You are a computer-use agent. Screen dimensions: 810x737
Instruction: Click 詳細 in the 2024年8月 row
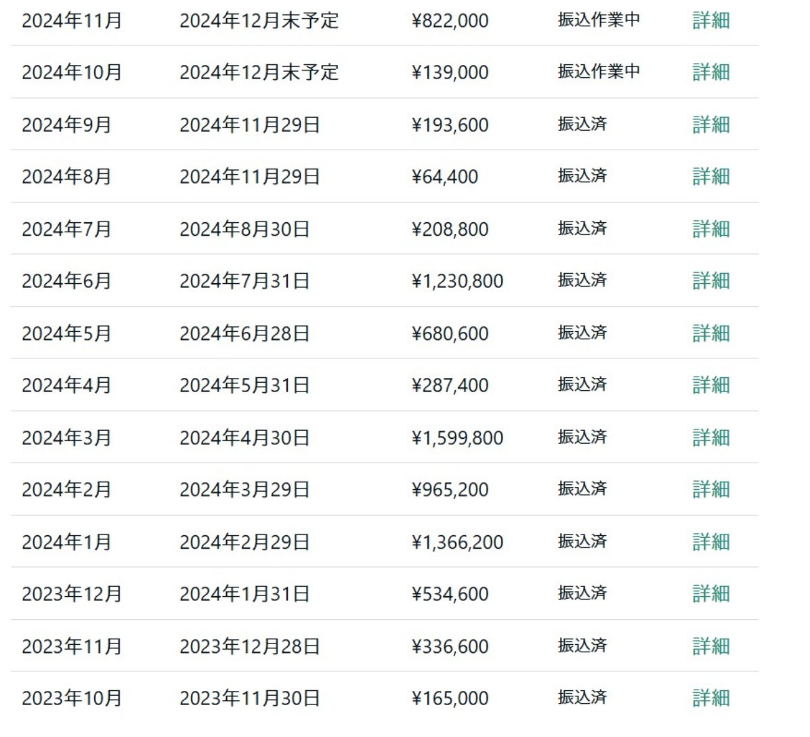point(711,176)
